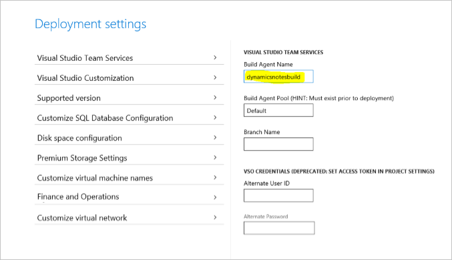
Task: Open the Supported version section
Action: (x=129, y=98)
